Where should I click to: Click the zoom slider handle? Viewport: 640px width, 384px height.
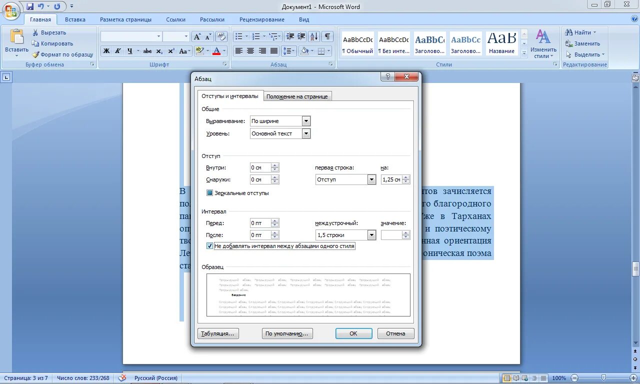[603, 377]
